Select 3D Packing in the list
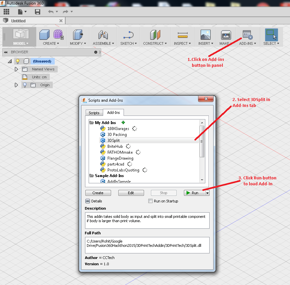This screenshot has height=285, width=290. click(117, 135)
